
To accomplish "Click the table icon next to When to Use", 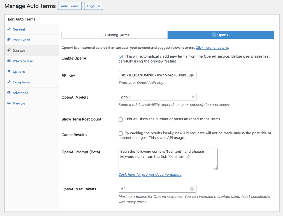I will (9, 61).
